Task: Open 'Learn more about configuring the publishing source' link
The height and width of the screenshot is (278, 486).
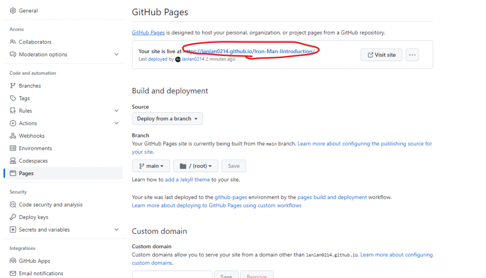Action: pyautogui.click(x=364, y=143)
